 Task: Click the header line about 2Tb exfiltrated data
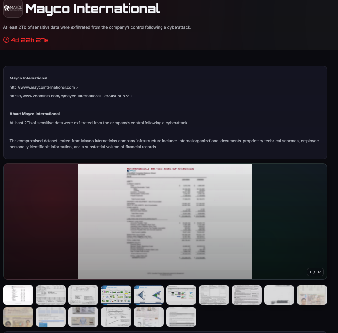pos(97,27)
